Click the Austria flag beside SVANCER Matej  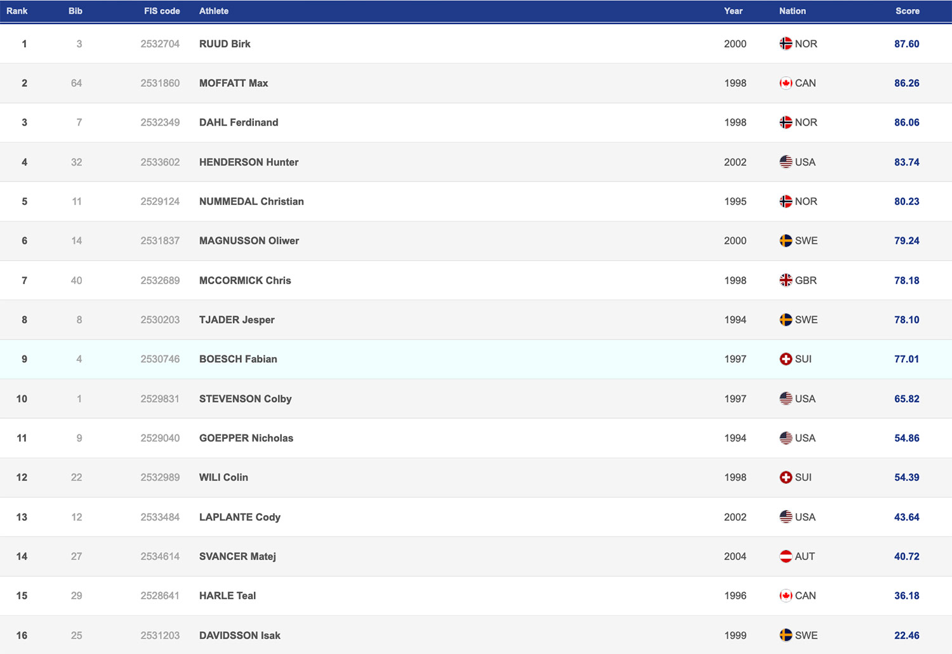pyautogui.click(x=786, y=556)
